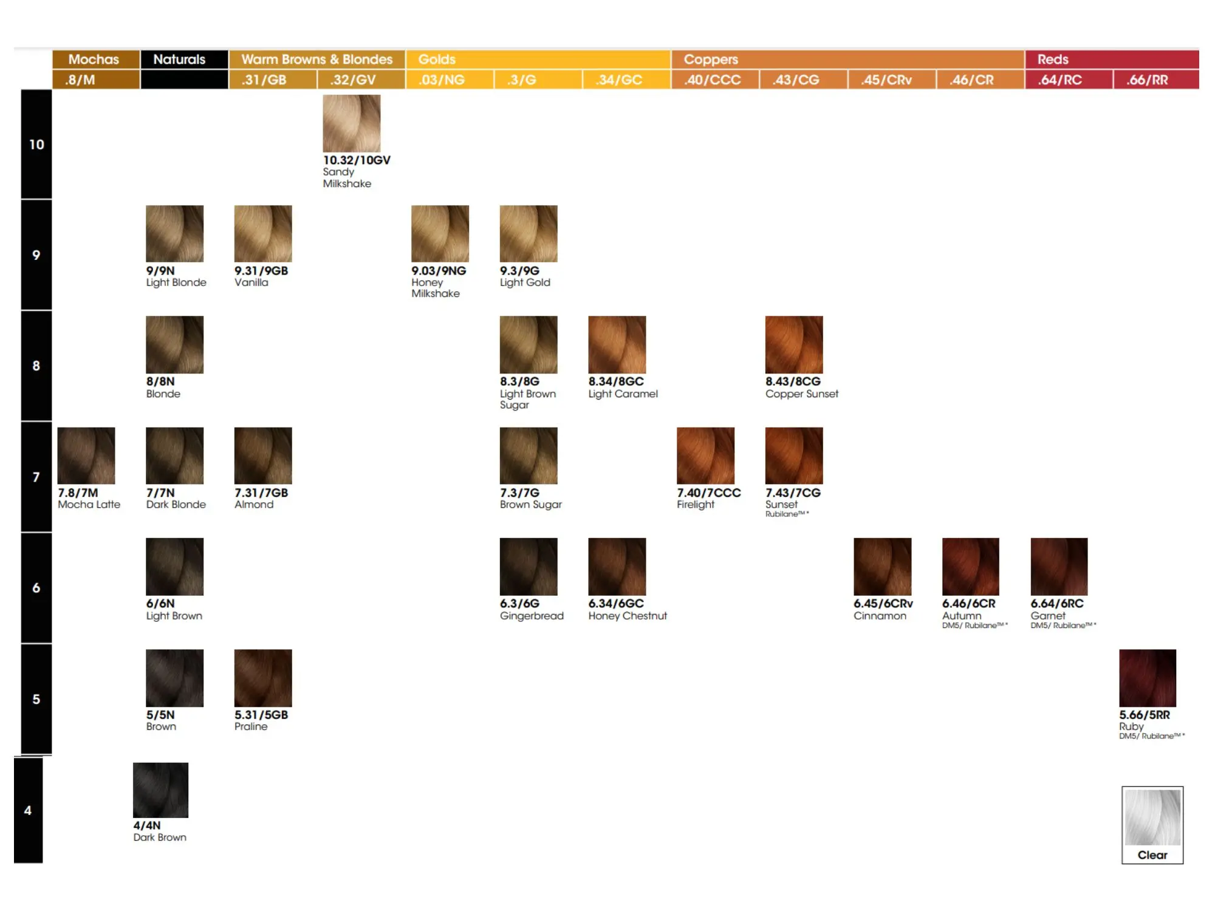
Task: Pick the 7.8/7M Mocha Latte swatch
Action: point(86,455)
